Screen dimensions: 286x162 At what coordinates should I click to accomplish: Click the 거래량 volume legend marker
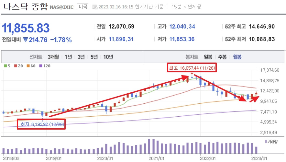click(266, 141)
